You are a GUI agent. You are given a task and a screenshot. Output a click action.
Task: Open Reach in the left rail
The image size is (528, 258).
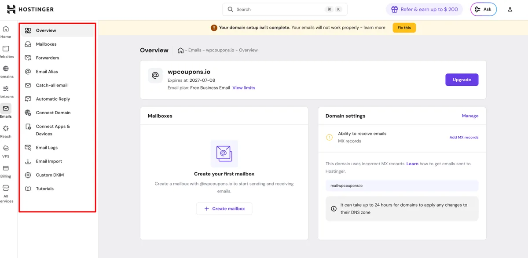point(6,131)
